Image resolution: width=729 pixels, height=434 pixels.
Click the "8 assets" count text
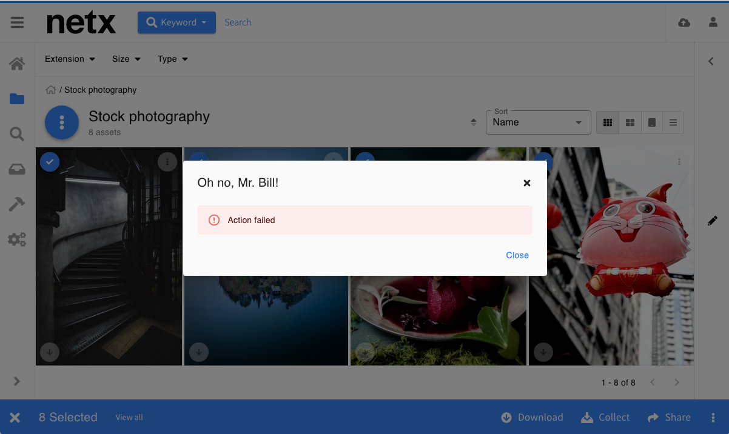point(104,132)
